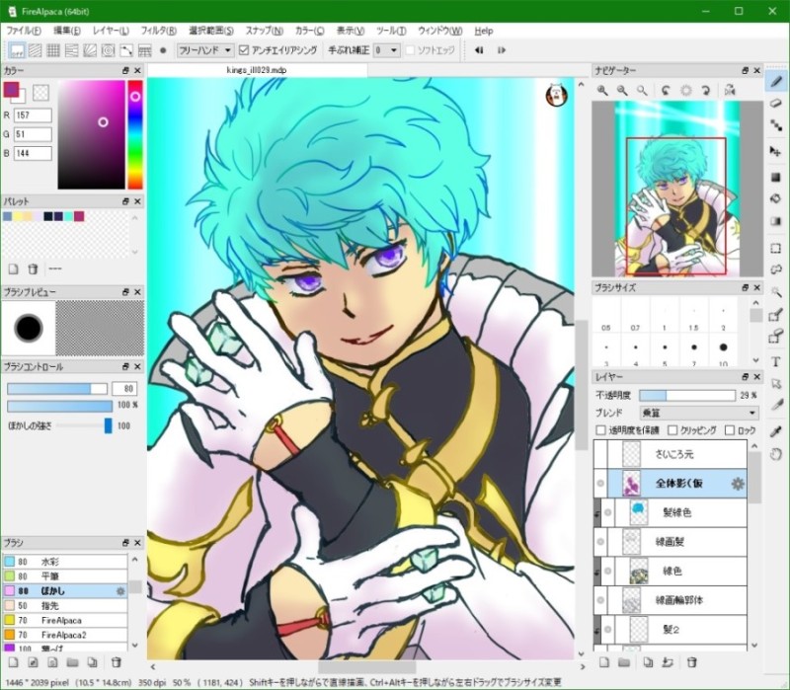Click the redo arrow in toolbar

(502, 50)
